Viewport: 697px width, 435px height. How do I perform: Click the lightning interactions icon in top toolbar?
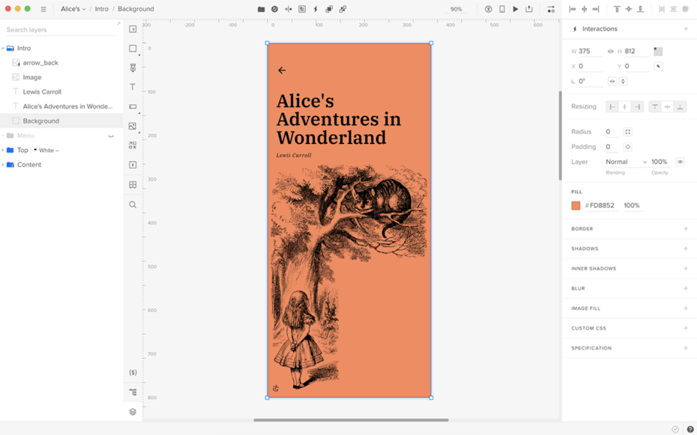point(316,9)
